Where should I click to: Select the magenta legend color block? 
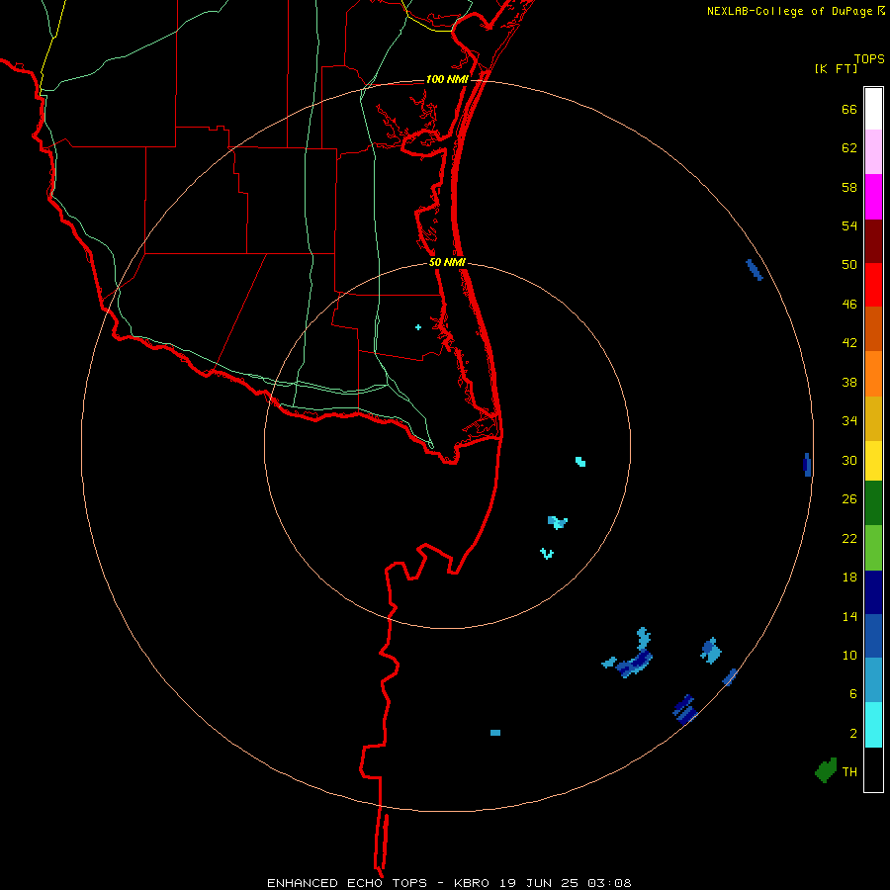pyautogui.click(x=873, y=197)
